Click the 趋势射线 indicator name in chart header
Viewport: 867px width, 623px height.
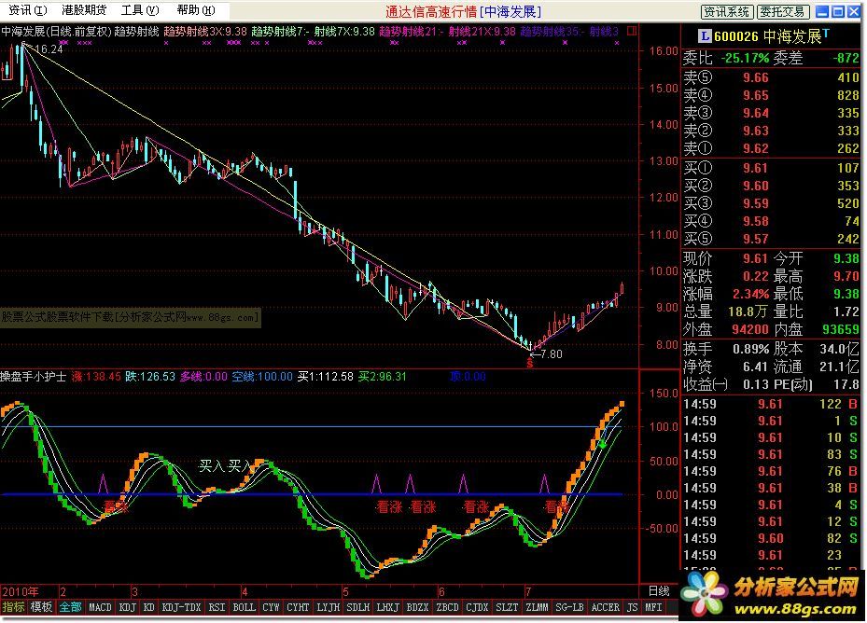pyautogui.click(x=136, y=32)
